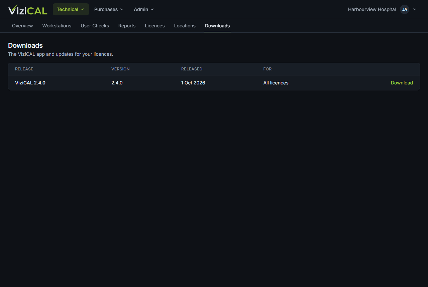Open the Admin dropdown menu

[x=144, y=9]
